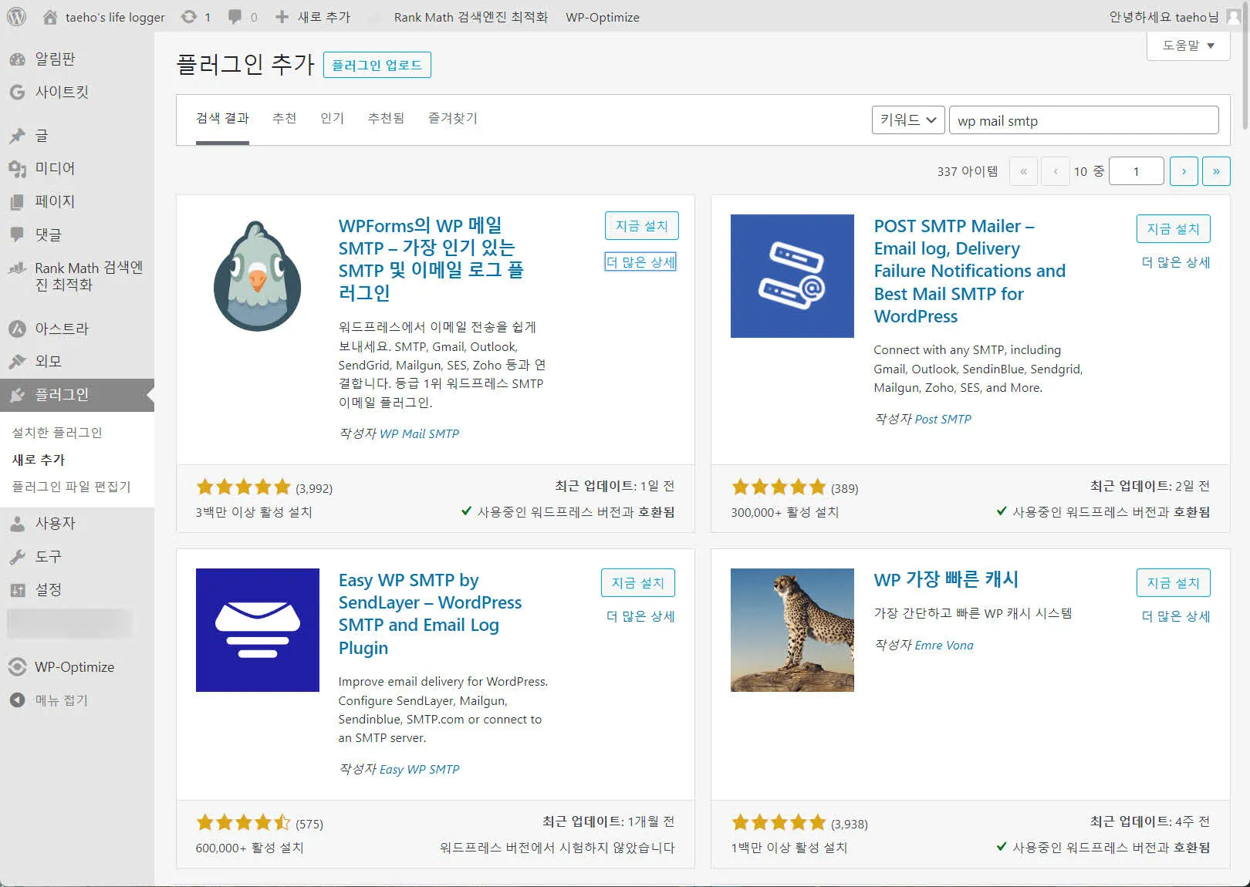The image size is (1250, 887).
Task: Open the 아스트라 theme icon in sidebar
Action: [17, 329]
